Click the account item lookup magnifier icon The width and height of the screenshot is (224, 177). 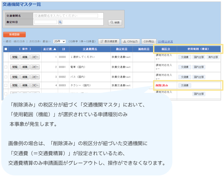pos(60,22)
